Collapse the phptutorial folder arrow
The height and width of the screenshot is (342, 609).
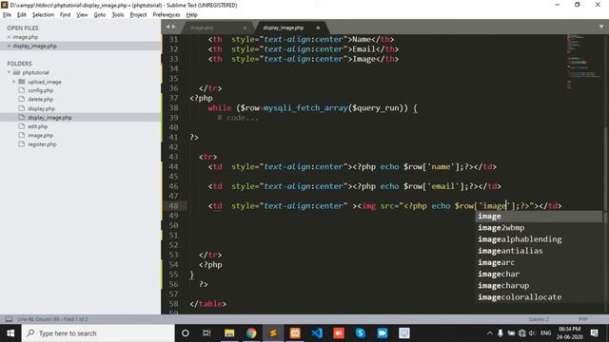click(9, 72)
